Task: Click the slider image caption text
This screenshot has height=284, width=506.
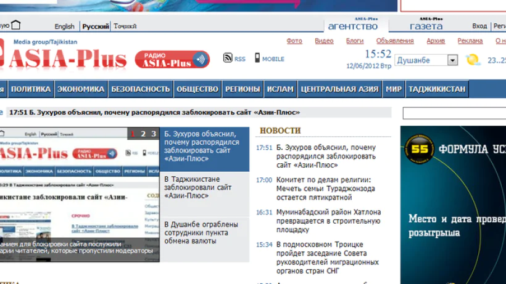Action: tap(77, 247)
